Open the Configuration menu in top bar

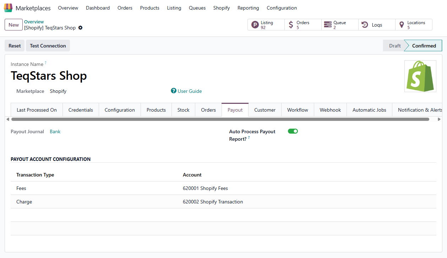[282, 8]
